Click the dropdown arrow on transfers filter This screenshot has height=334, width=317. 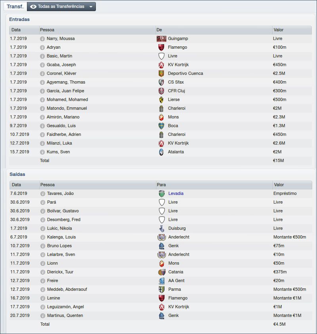(x=91, y=7)
